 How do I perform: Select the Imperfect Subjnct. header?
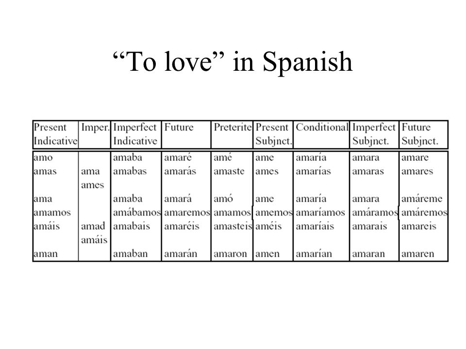(x=374, y=134)
